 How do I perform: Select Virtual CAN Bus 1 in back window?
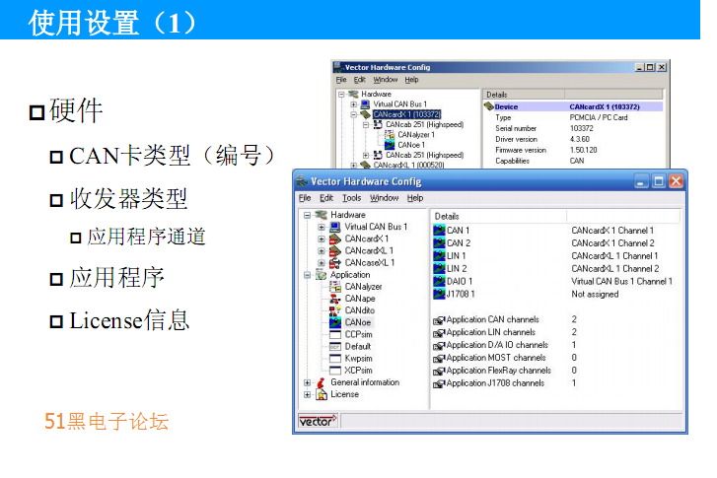(400, 104)
